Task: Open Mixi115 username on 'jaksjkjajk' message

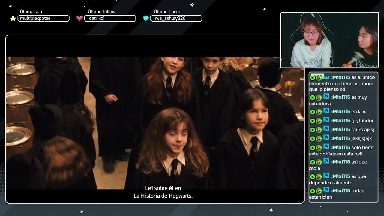Action: point(340,138)
